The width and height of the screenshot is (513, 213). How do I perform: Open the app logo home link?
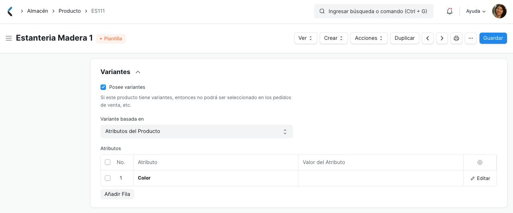click(10, 11)
